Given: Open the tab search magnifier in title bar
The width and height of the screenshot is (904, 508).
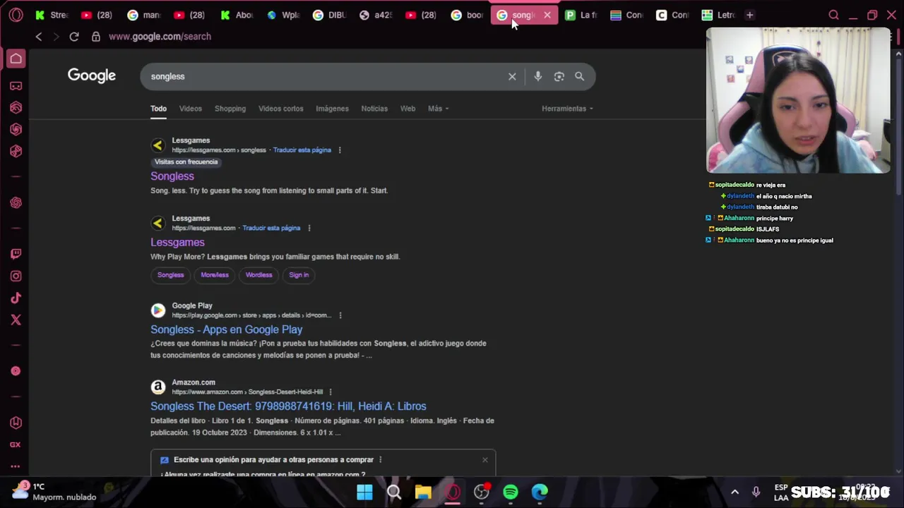Looking at the screenshot, I should 833,15.
